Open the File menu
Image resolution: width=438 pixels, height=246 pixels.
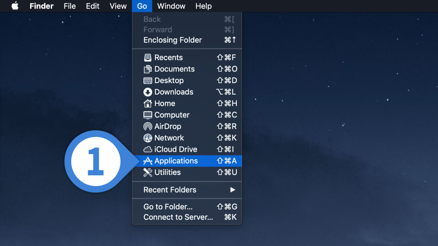coord(70,6)
